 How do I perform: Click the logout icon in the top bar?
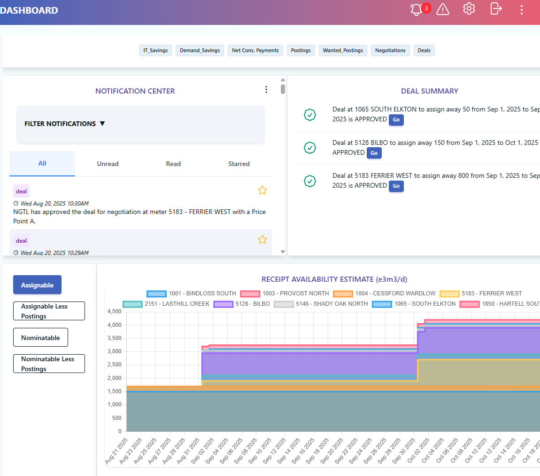click(x=495, y=8)
